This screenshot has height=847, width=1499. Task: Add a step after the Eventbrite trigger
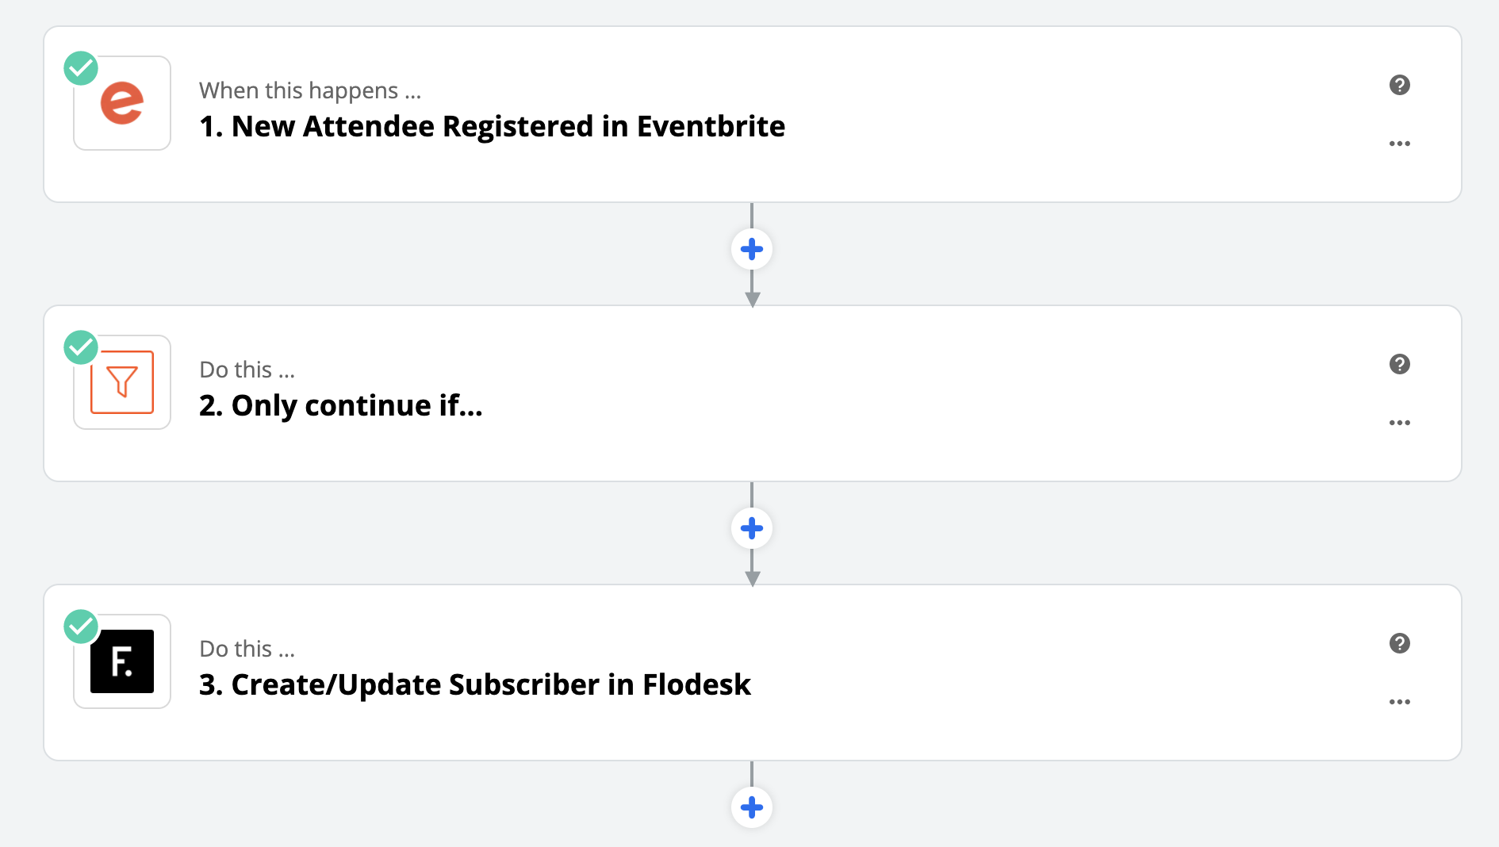752,249
